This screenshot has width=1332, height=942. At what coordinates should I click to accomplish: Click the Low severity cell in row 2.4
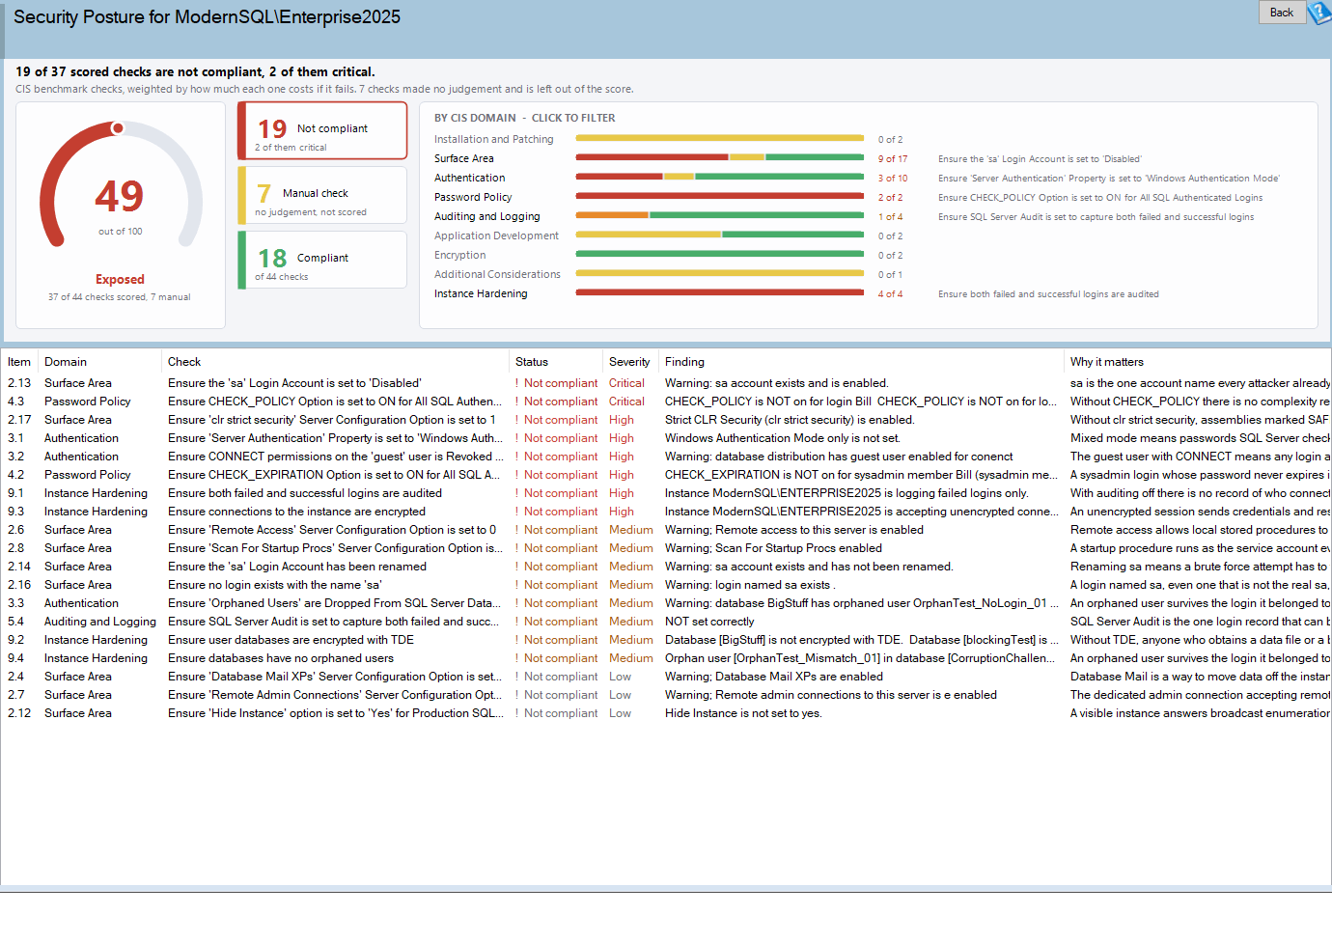(620, 677)
